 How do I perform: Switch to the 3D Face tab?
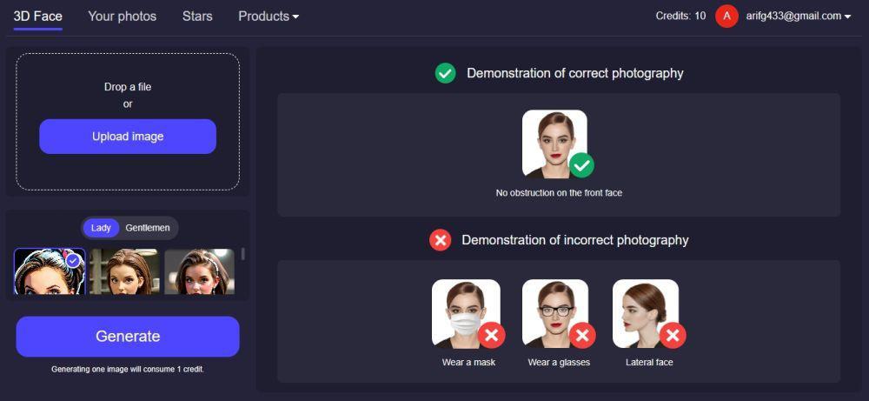37,16
